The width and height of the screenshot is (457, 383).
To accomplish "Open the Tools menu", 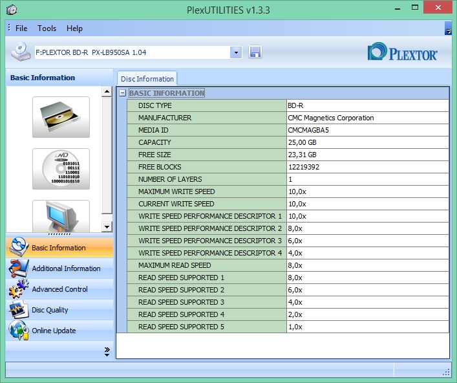I will tap(47, 28).
